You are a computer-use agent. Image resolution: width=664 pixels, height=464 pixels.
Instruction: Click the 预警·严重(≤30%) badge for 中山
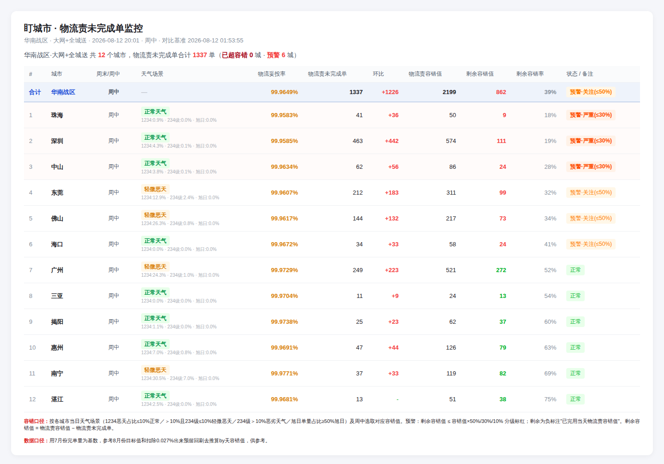[591, 167]
